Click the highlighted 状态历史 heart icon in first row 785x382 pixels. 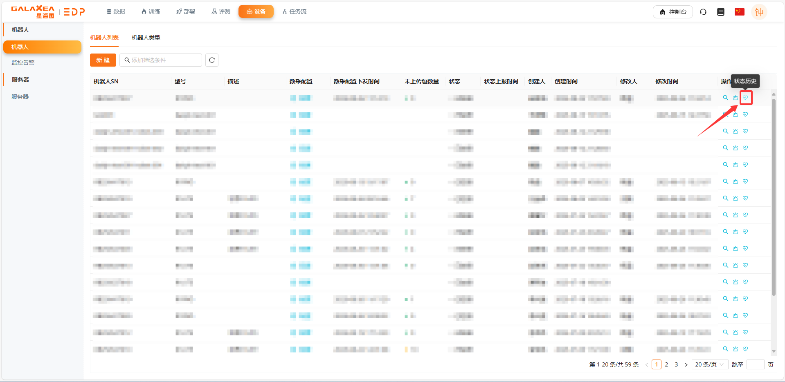pyautogui.click(x=745, y=98)
